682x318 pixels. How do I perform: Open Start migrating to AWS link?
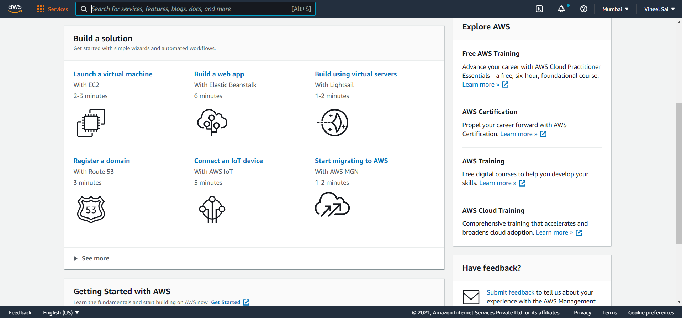coord(351,161)
